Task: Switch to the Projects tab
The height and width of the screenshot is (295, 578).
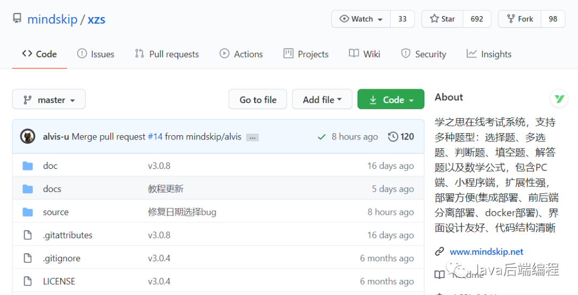Action: click(306, 54)
